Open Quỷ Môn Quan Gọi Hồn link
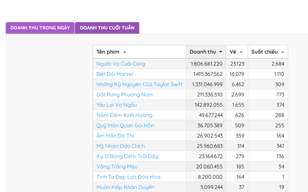This screenshot has height=192, width=308. tap(125, 125)
